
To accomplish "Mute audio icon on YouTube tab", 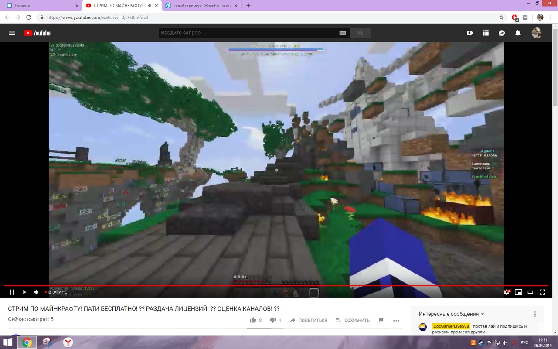I will tap(150, 6).
